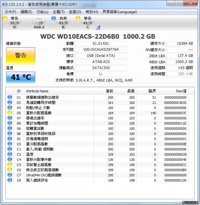Click the CDI app icon in title bar

[x=5, y=5]
